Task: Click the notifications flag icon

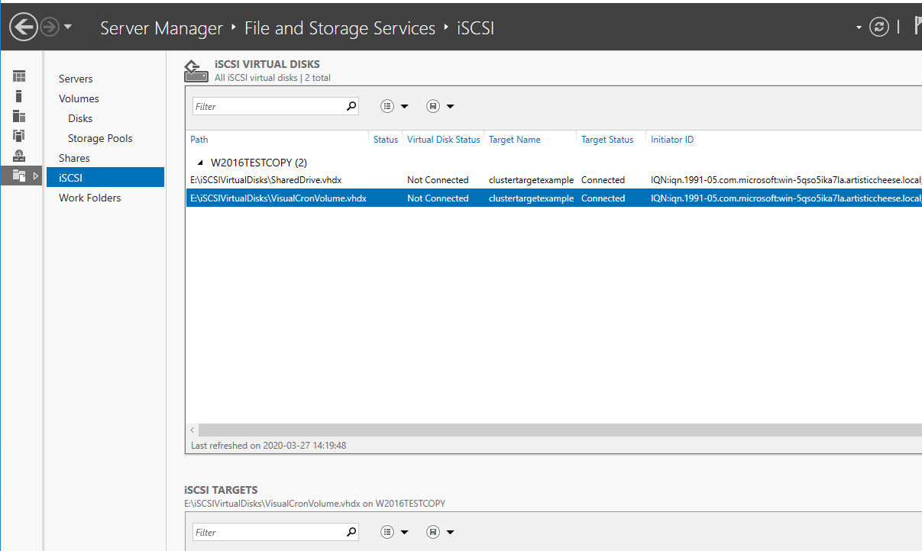Action: coord(916,27)
